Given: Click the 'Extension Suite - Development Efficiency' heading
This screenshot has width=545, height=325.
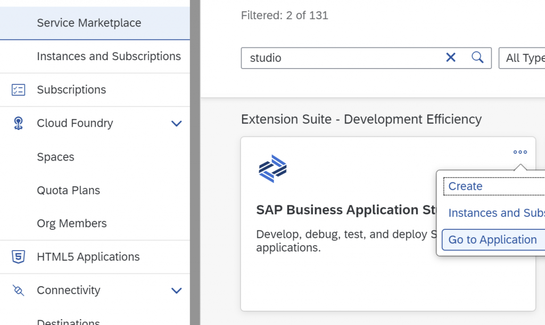Looking at the screenshot, I should click(361, 120).
